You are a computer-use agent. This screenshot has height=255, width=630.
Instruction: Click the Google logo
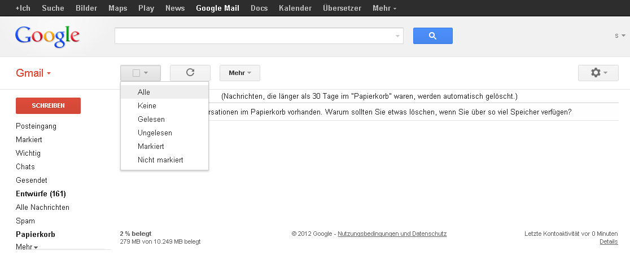[x=47, y=37]
